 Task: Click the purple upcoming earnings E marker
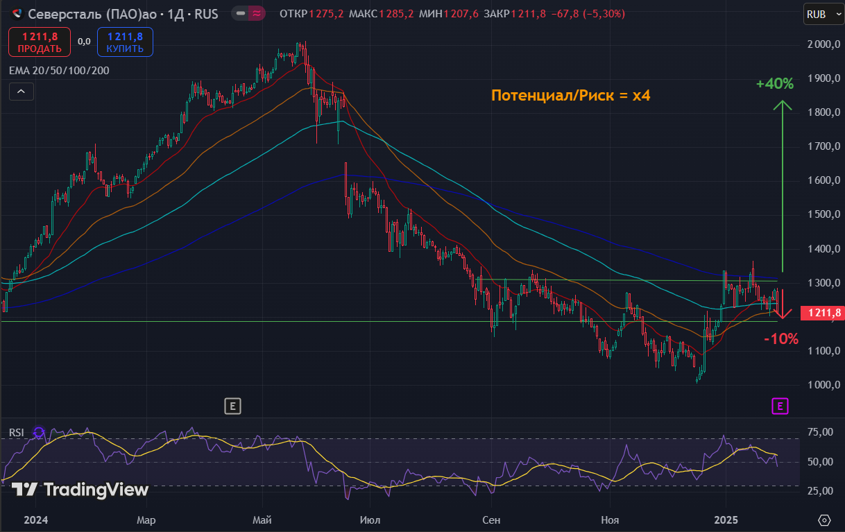780,406
